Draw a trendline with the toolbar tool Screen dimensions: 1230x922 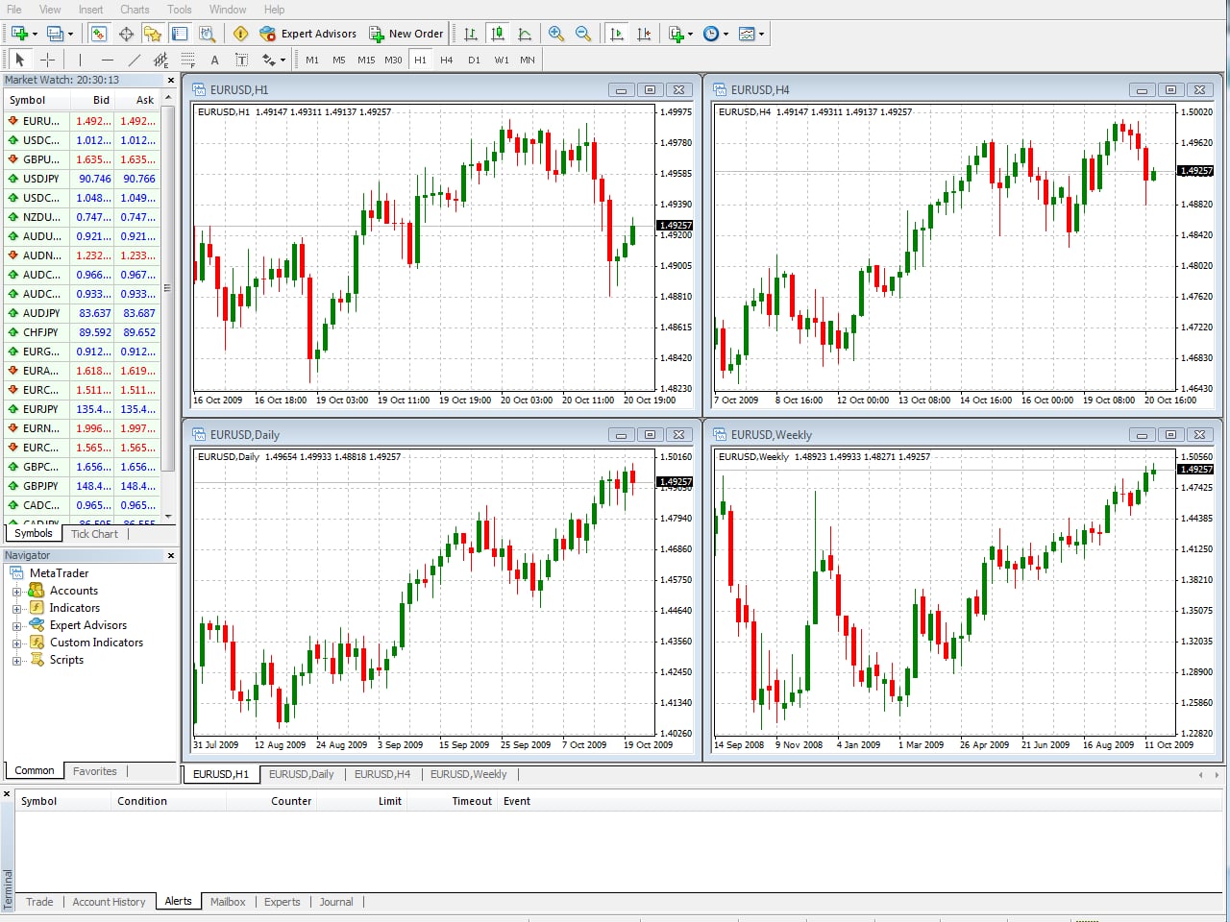(135, 60)
